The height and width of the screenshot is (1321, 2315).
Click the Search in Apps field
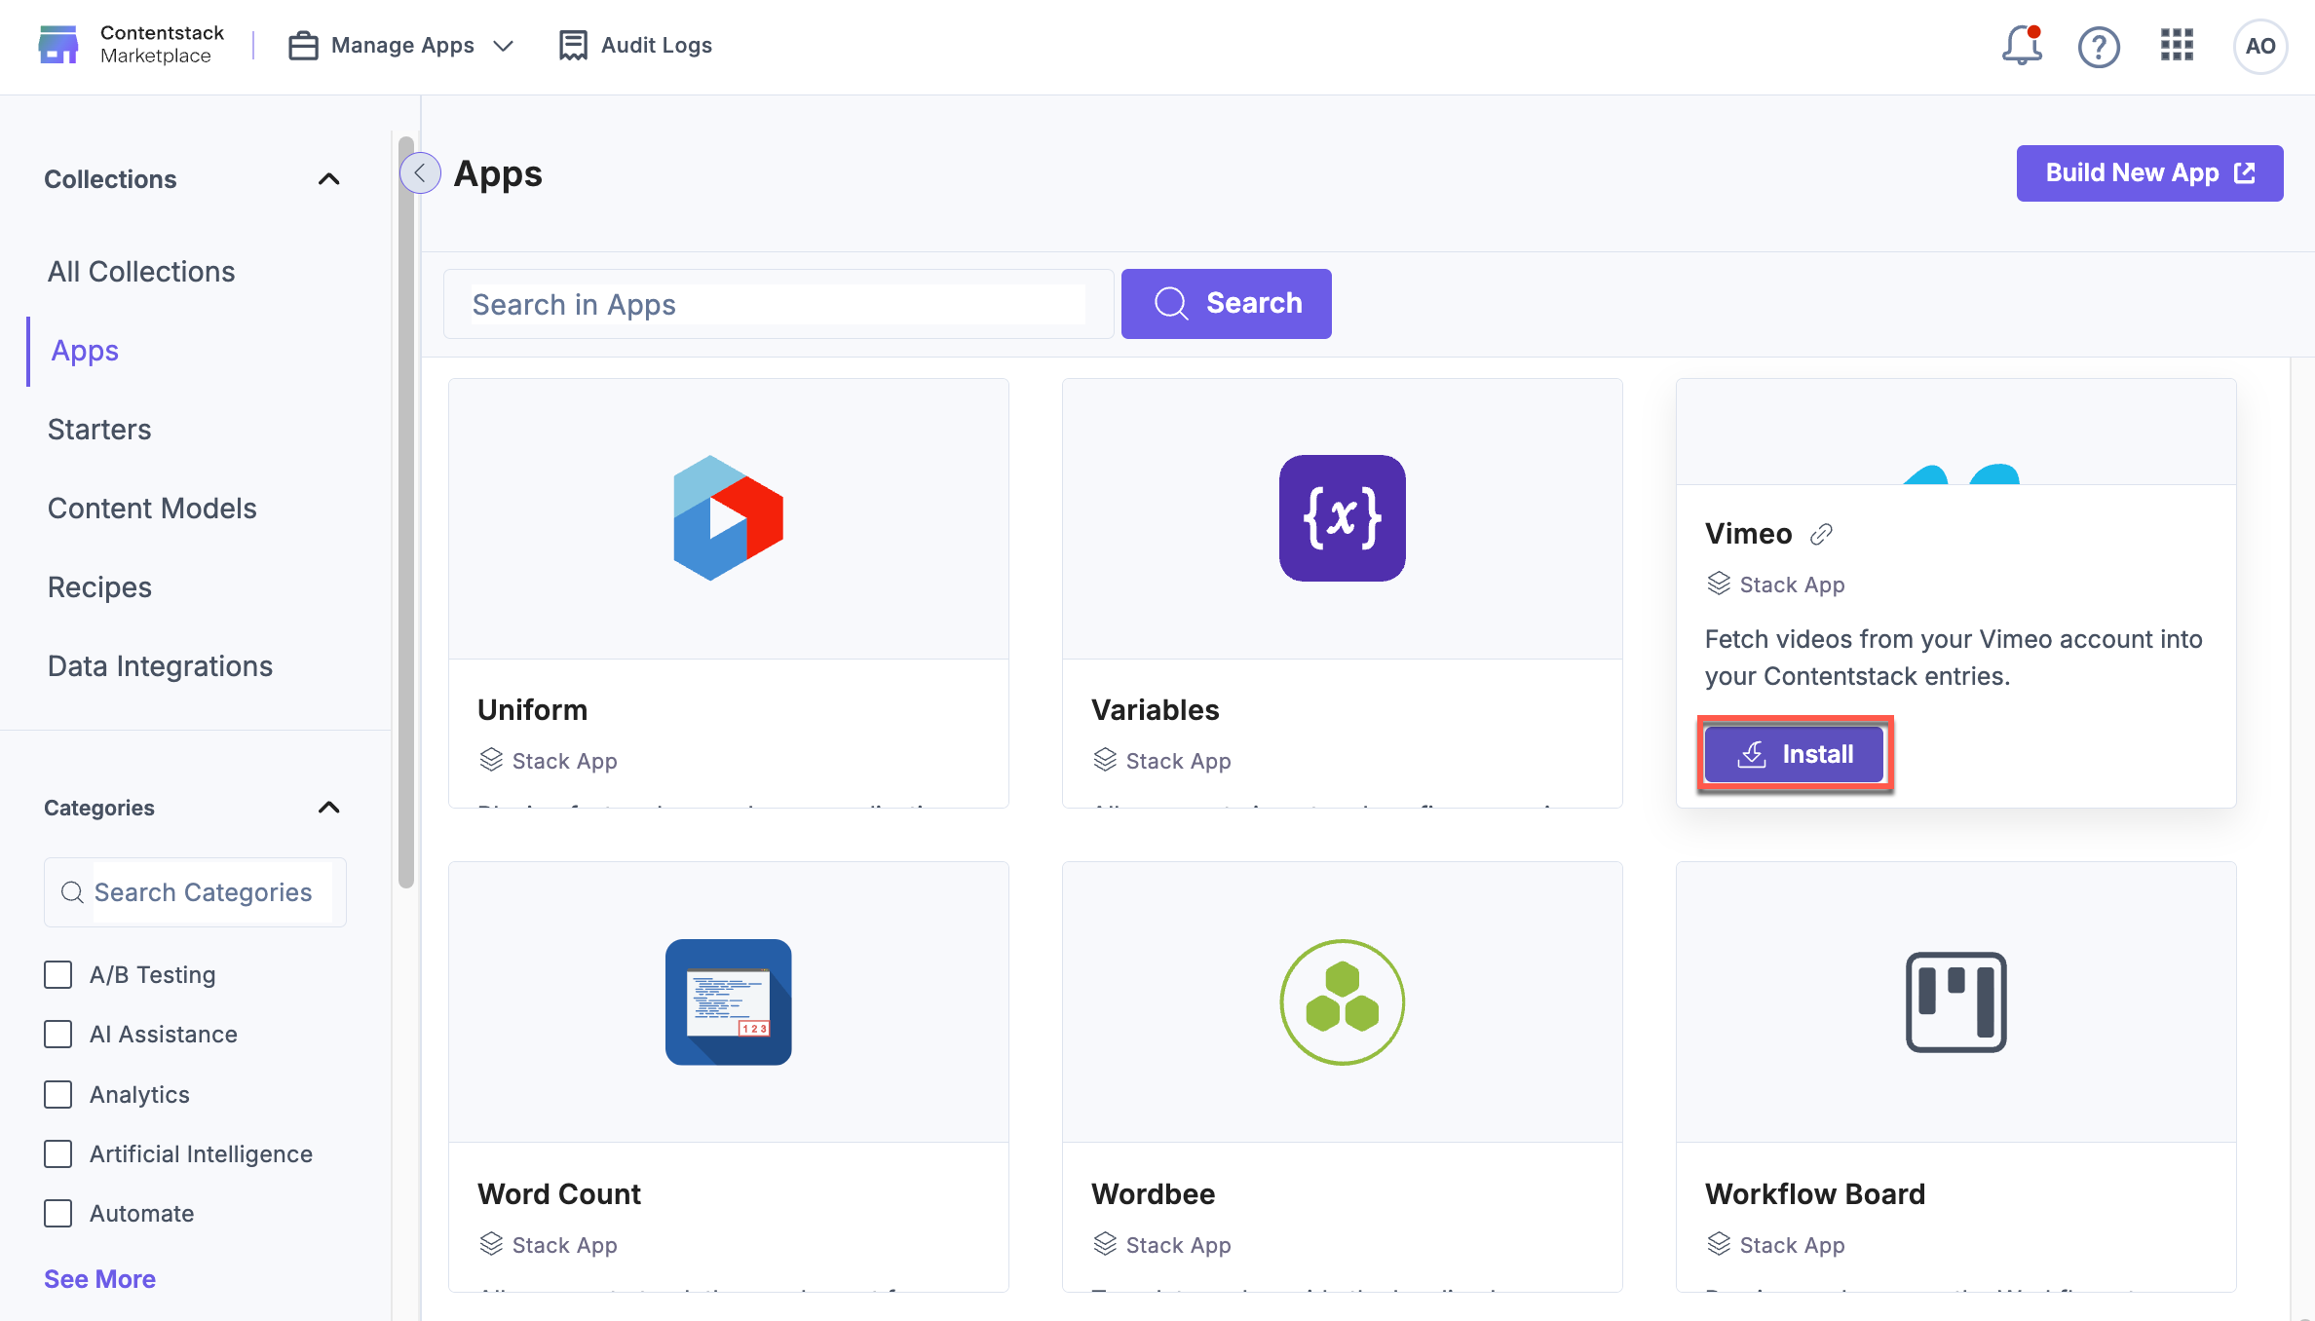[x=778, y=304]
